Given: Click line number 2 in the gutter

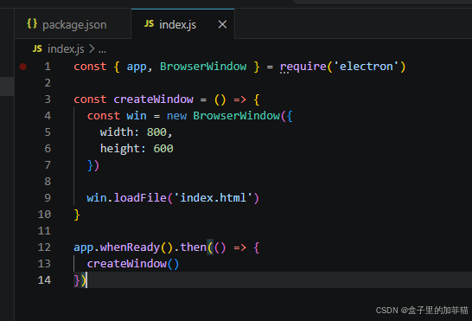Looking at the screenshot, I should pyautogui.click(x=48, y=83).
